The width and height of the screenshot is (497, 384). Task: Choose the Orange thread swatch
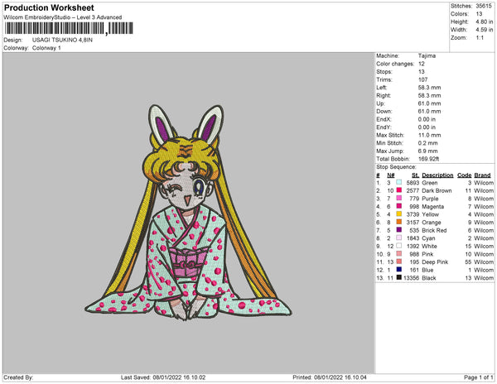pyautogui.click(x=398, y=222)
